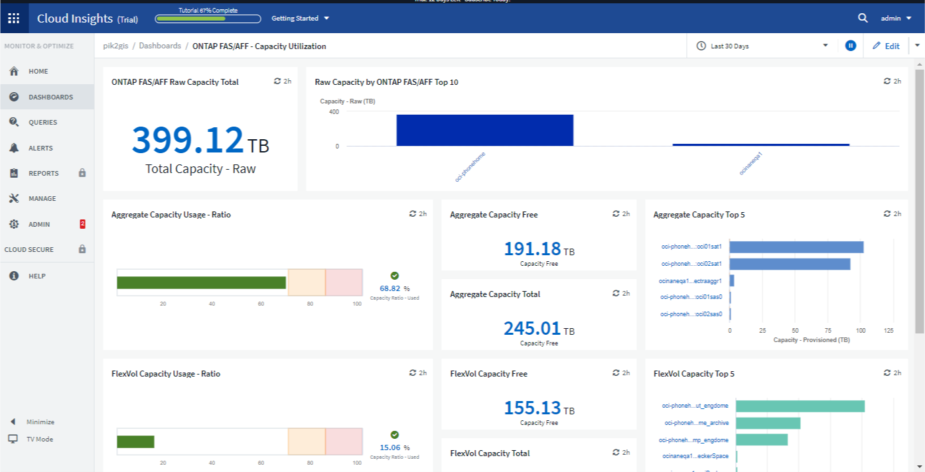This screenshot has height=472, width=925.
Task: Click the Dashboards breadcrumb link
Action: [160, 46]
